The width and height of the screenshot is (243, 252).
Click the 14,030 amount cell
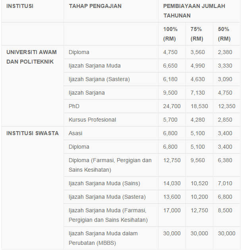click(x=172, y=183)
